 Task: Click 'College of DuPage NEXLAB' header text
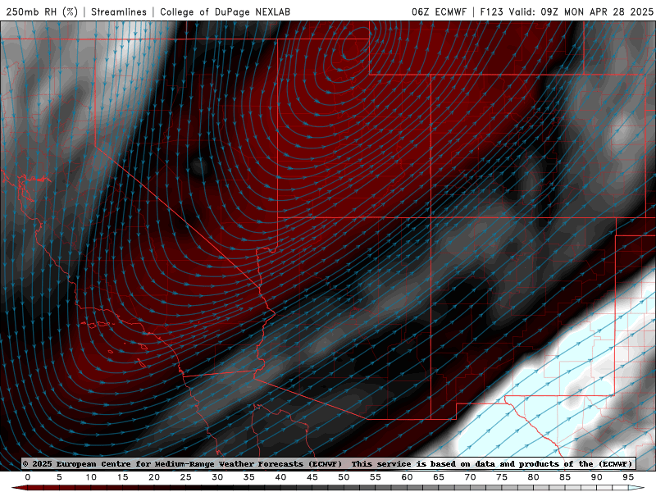225,11
